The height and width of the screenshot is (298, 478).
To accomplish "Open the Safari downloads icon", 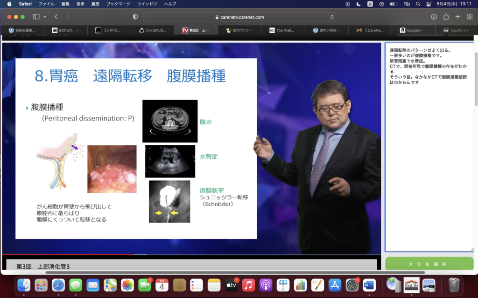I will 434,17.
